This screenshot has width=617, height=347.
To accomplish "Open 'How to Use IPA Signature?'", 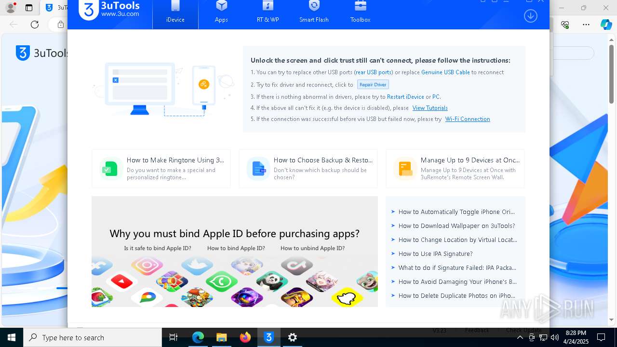I will pos(435,254).
